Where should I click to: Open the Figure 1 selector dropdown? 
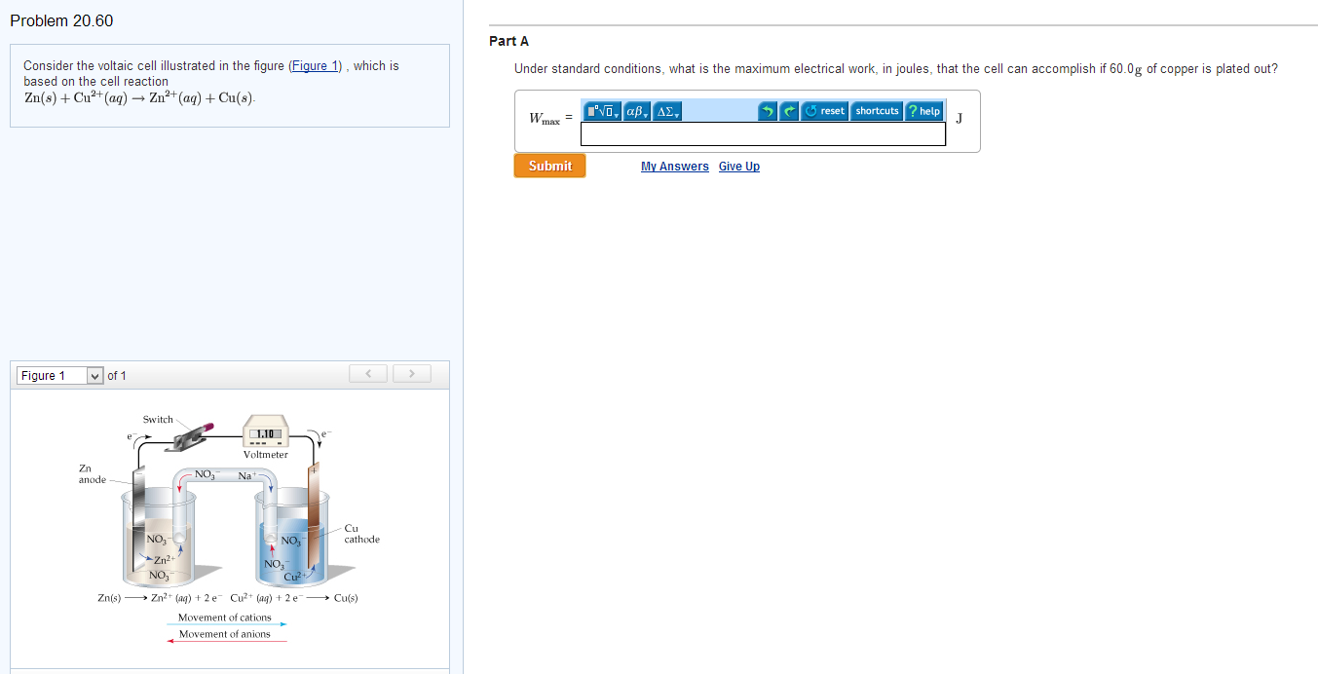tap(60, 376)
